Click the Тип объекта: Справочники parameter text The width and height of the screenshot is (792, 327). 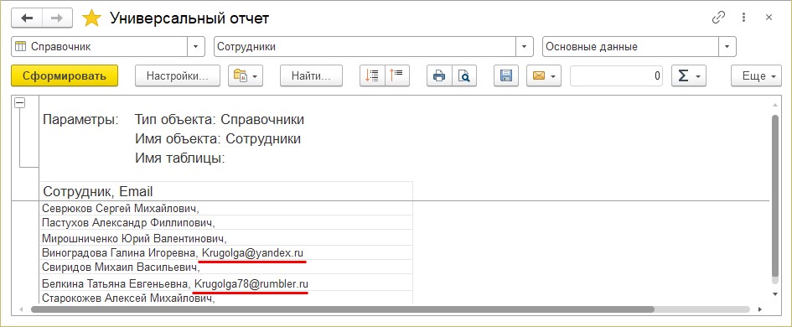tap(220, 120)
